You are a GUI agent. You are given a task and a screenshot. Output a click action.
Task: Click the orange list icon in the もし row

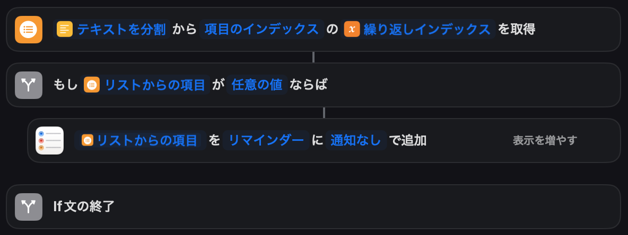92,85
